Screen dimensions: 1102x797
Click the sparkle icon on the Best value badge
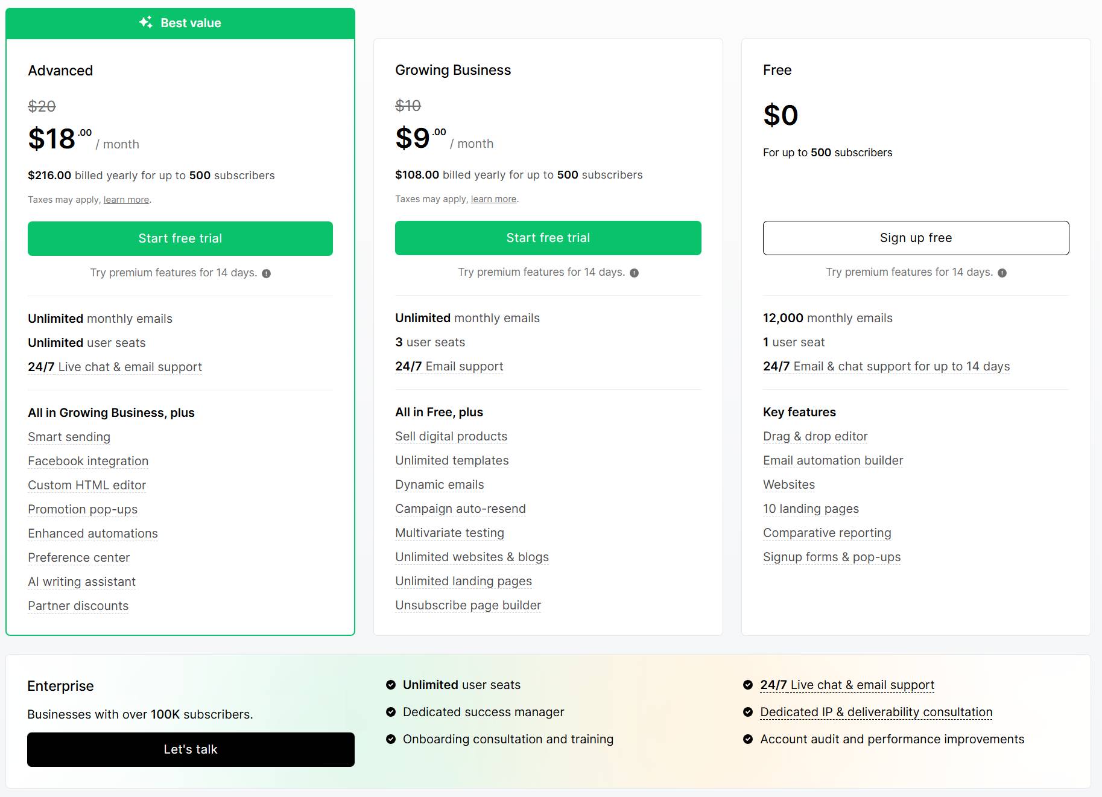[x=145, y=23]
